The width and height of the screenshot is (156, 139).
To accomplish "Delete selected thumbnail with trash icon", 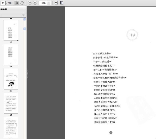I will pos(23,15).
